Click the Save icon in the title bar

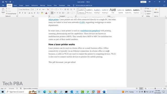(3, 2)
